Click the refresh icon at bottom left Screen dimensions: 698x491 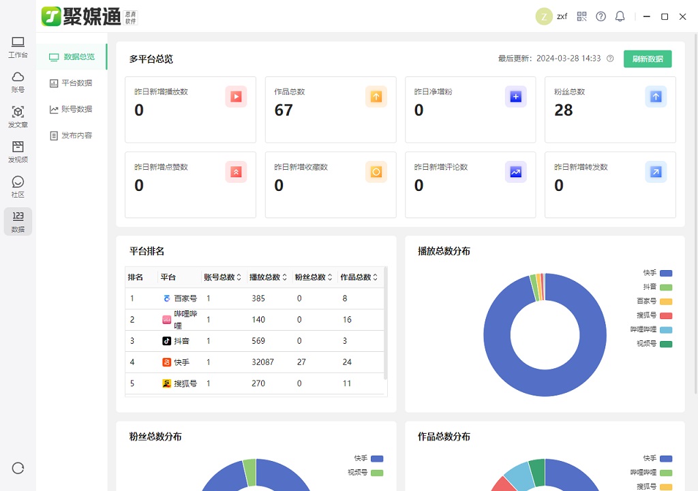point(18,468)
